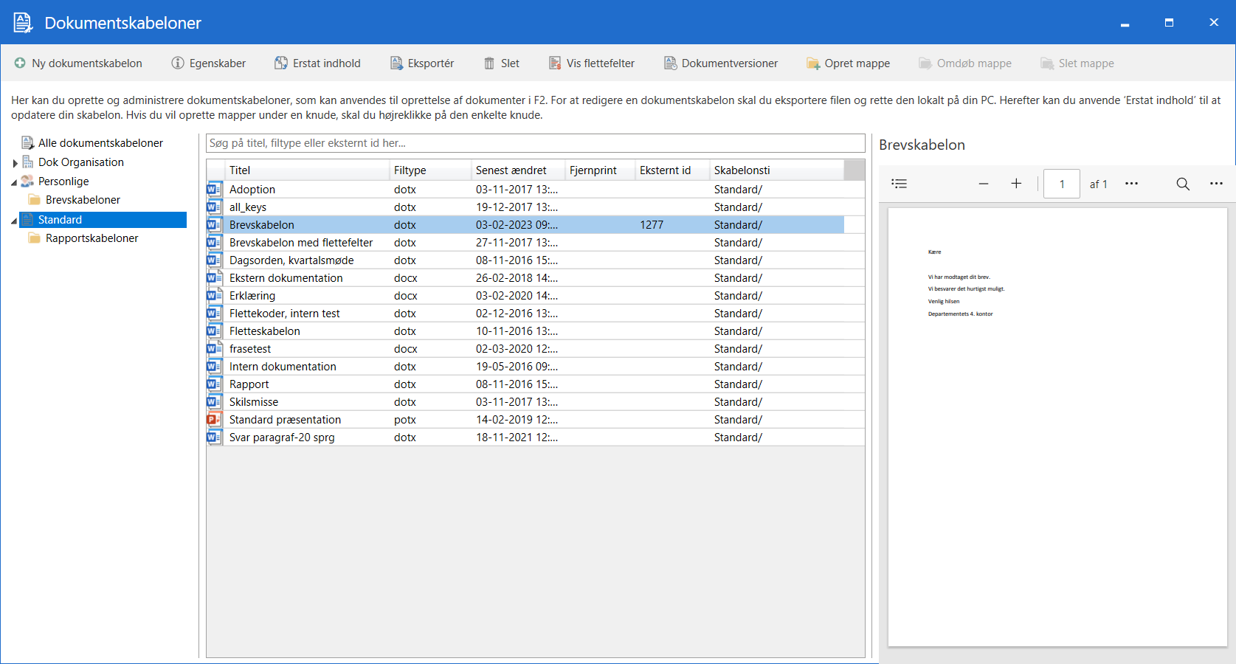Screen dimensions: 1236x664
Task: Collapse the Standard tree node
Action: (14, 221)
